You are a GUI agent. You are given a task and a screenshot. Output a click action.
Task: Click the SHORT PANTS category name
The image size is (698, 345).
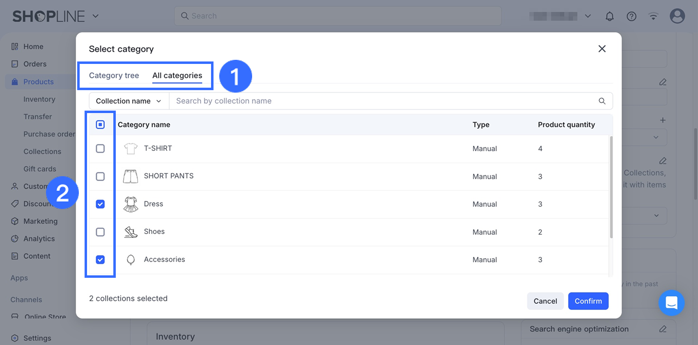click(169, 176)
